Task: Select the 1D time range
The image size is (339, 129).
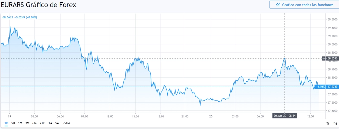Action: tap(6, 123)
